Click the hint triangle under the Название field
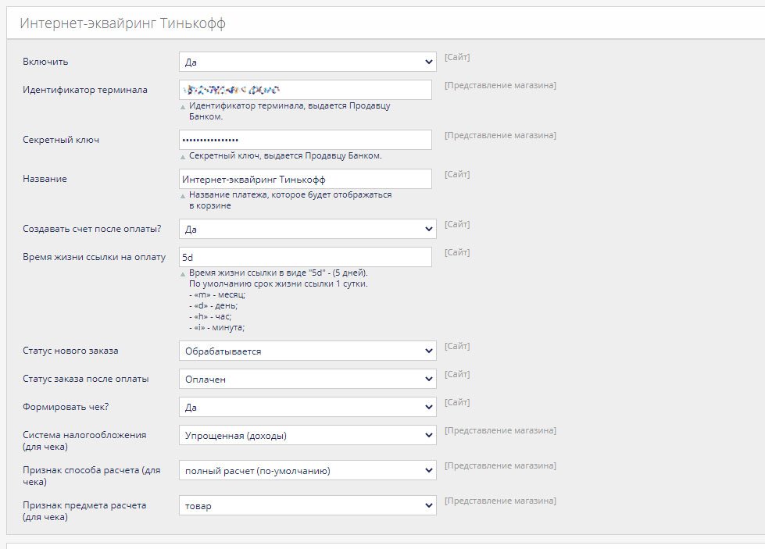 [184, 196]
